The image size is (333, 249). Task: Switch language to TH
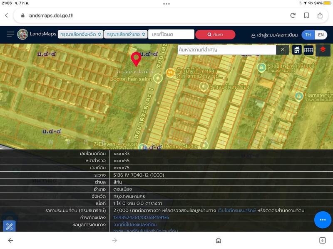(x=308, y=35)
